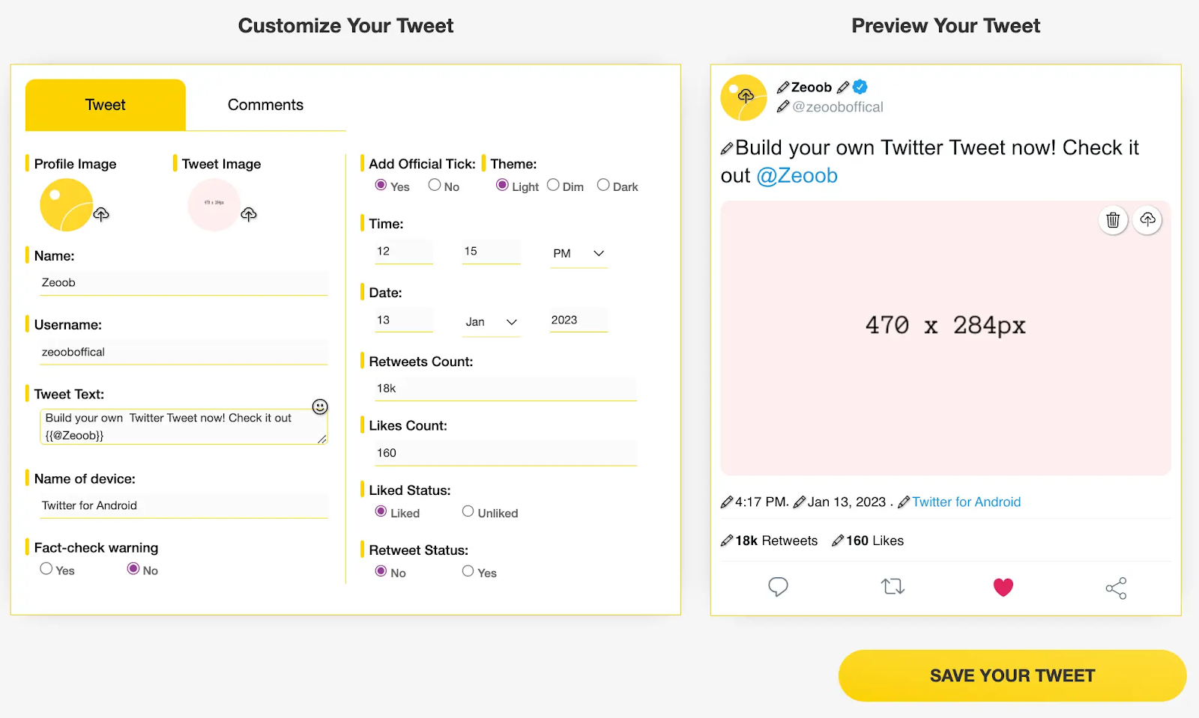The width and height of the screenshot is (1199, 718).
Task: Select the Tweet tab
Action: [x=106, y=105]
